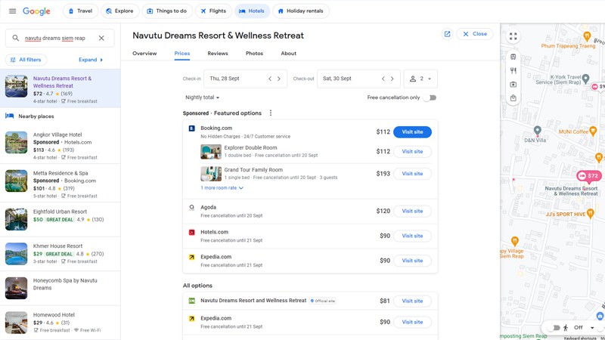Screen dimensions: 605x340
Task: Clear the hotel search box text
Action: click(x=101, y=38)
